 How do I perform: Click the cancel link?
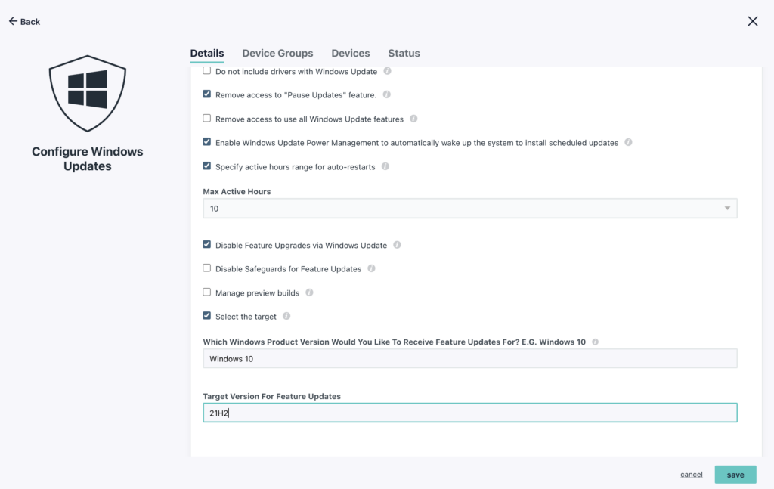(x=691, y=475)
